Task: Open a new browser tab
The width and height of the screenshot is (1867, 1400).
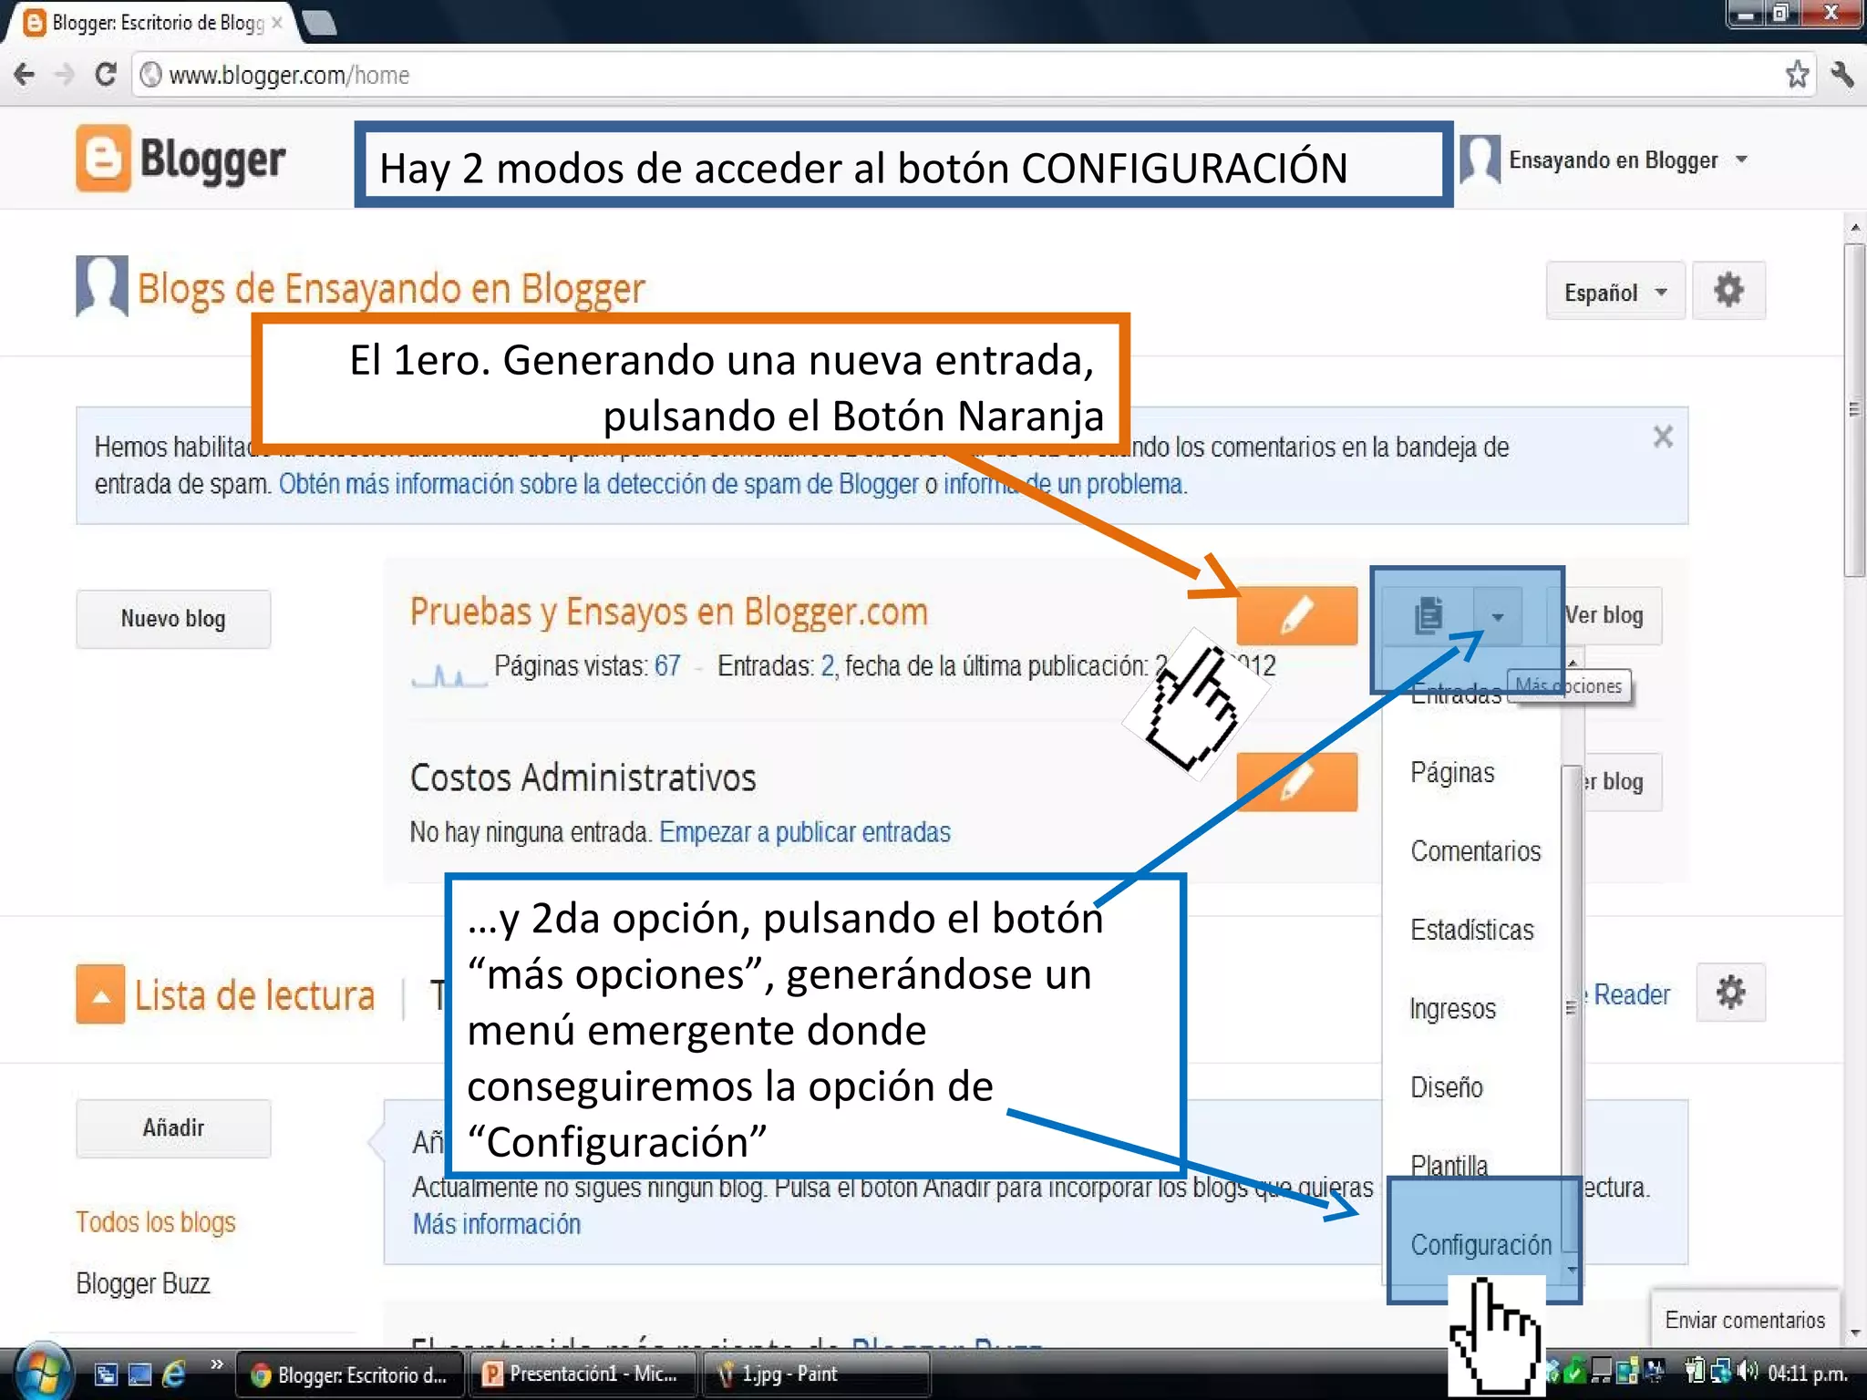Action: click(318, 23)
